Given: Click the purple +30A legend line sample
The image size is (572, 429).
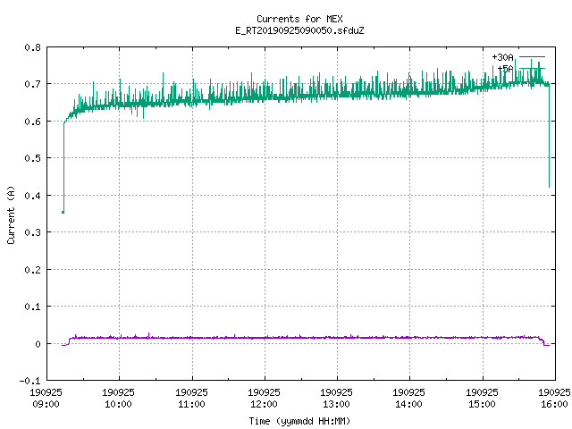Looking at the screenshot, I should (532, 57).
